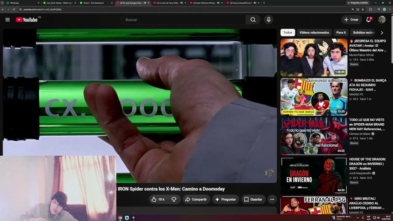Image resolution: width=393 pixels, height=221 pixels.
Task: Open the FERRAN AL PSG thumbnail
Action: 314,205
